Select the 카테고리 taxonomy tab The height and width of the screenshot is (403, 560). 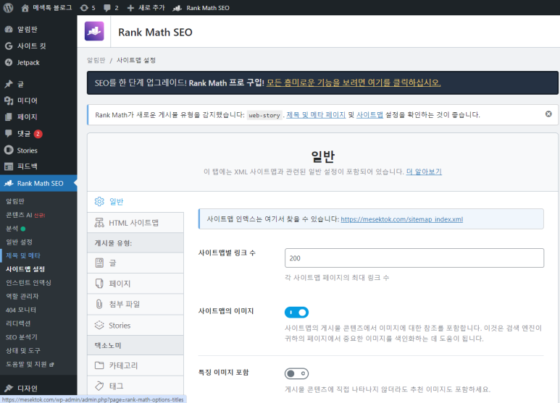(135, 365)
